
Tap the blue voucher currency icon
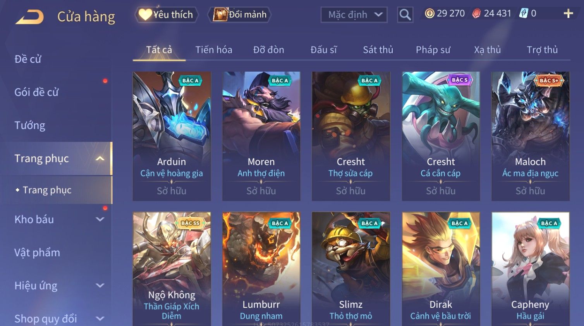click(x=524, y=14)
